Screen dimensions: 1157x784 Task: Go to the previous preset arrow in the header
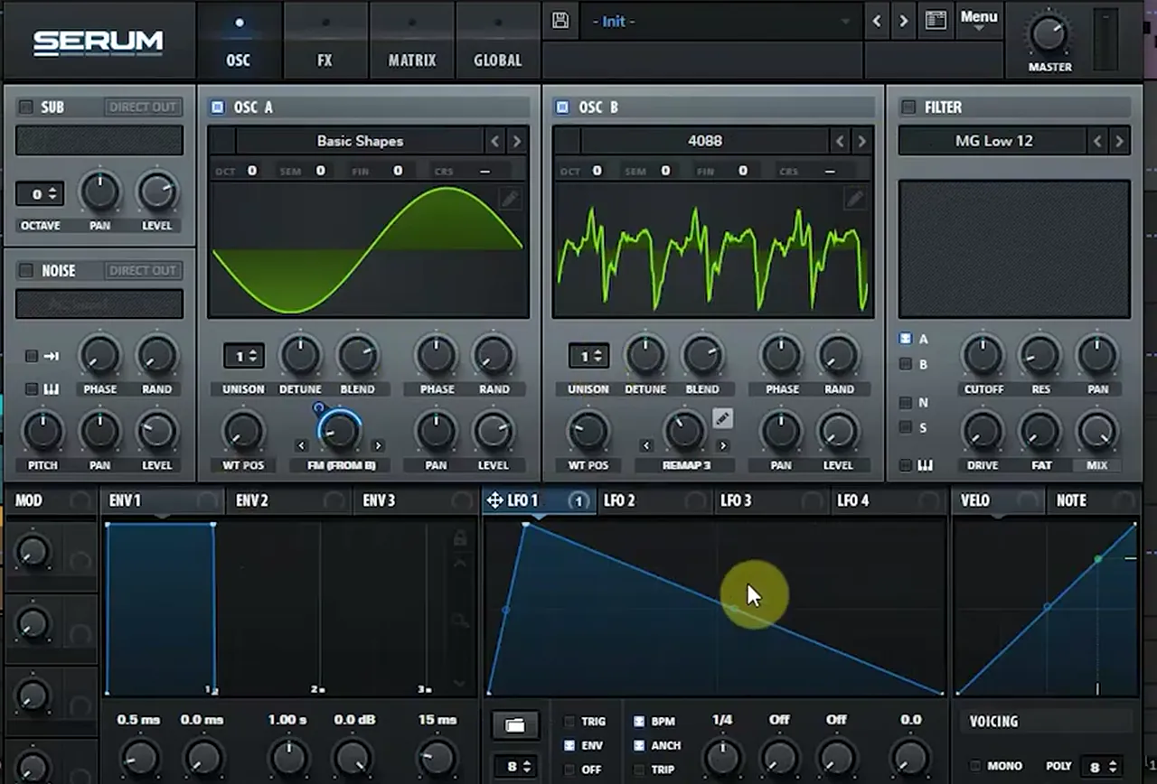click(x=876, y=21)
